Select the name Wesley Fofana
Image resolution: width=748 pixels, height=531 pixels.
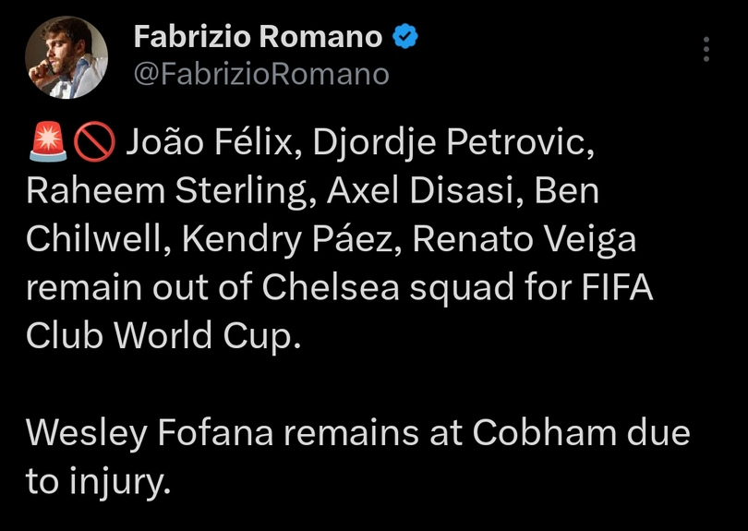coord(150,434)
